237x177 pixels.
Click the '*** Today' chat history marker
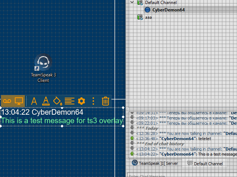click(x=147, y=128)
